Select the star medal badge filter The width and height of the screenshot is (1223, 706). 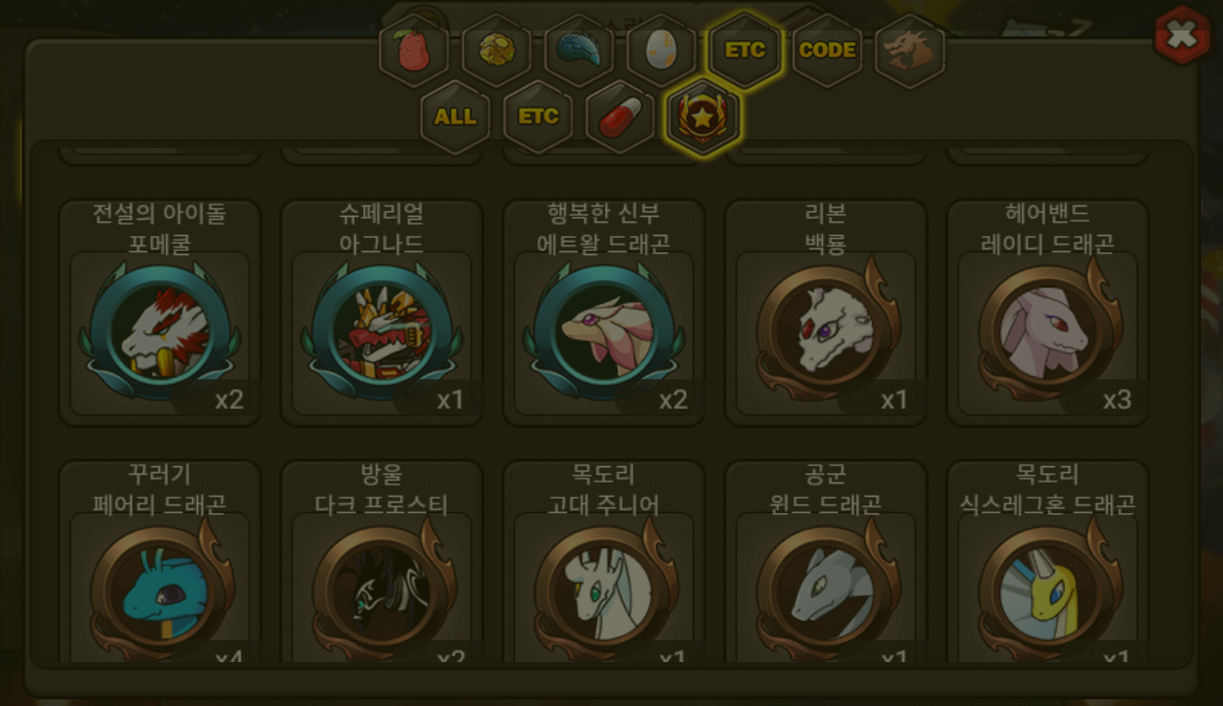coord(703,118)
